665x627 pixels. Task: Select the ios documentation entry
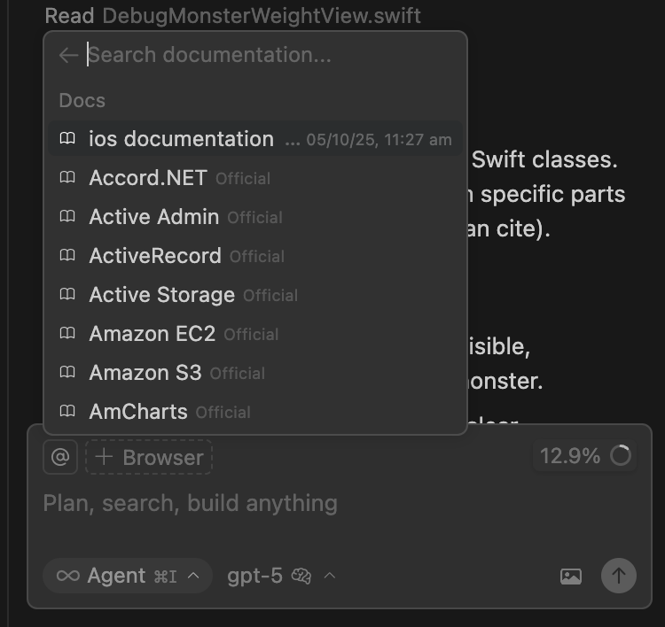click(181, 139)
